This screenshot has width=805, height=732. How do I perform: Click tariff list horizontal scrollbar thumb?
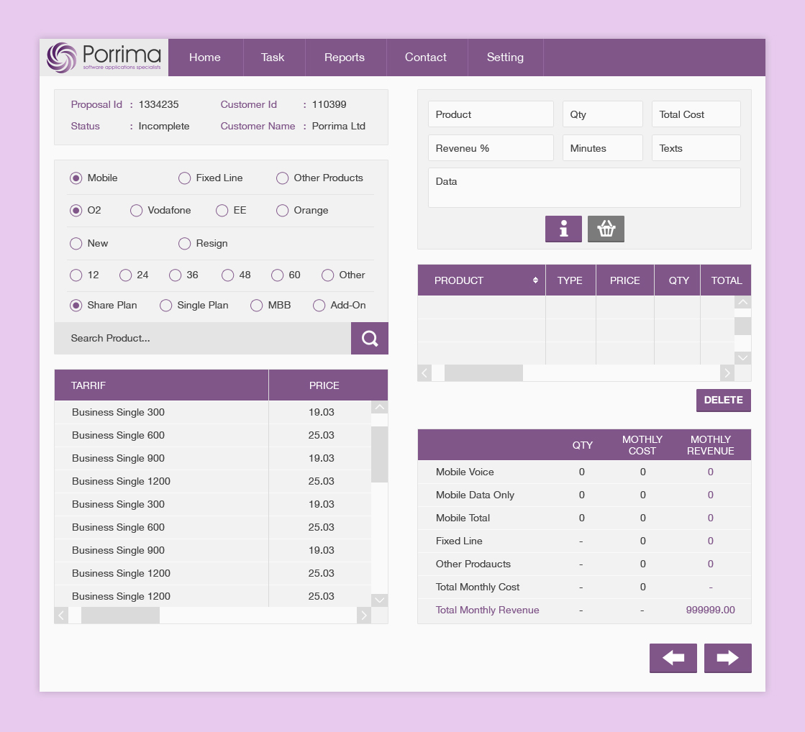pyautogui.click(x=120, y=615)
